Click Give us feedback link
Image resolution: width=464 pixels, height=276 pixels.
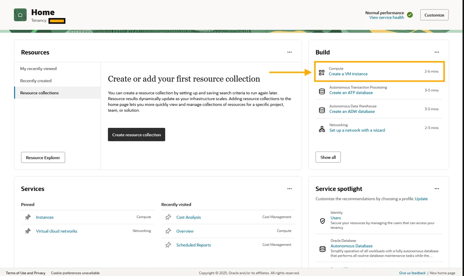click(x=412, y=273)
